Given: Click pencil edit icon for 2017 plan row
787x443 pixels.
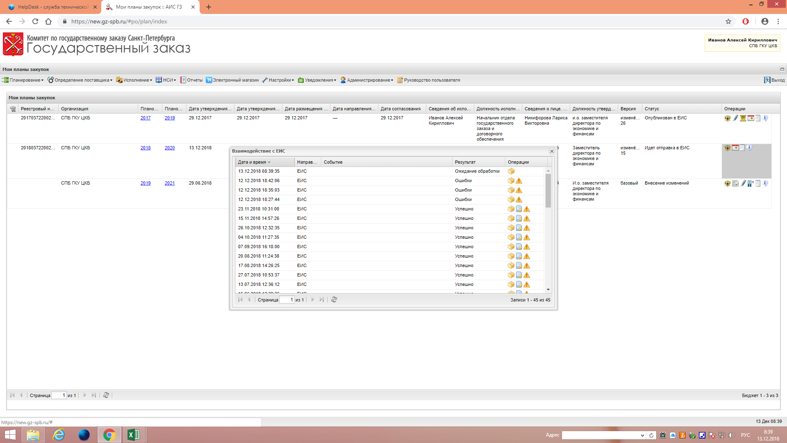Looking at the screenshot, I should [735, 118].
